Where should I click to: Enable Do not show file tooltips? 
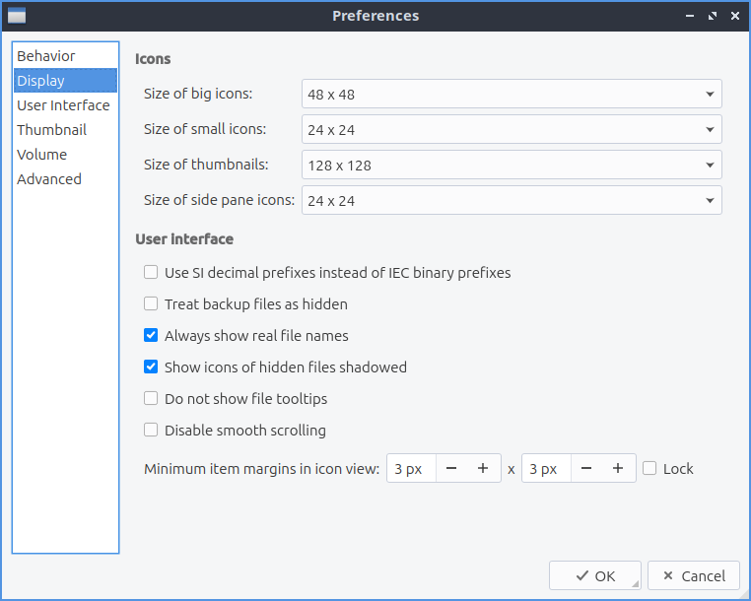(x=151, y=398)
